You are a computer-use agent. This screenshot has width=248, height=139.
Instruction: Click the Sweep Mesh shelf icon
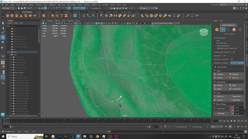tap(57, 15)
